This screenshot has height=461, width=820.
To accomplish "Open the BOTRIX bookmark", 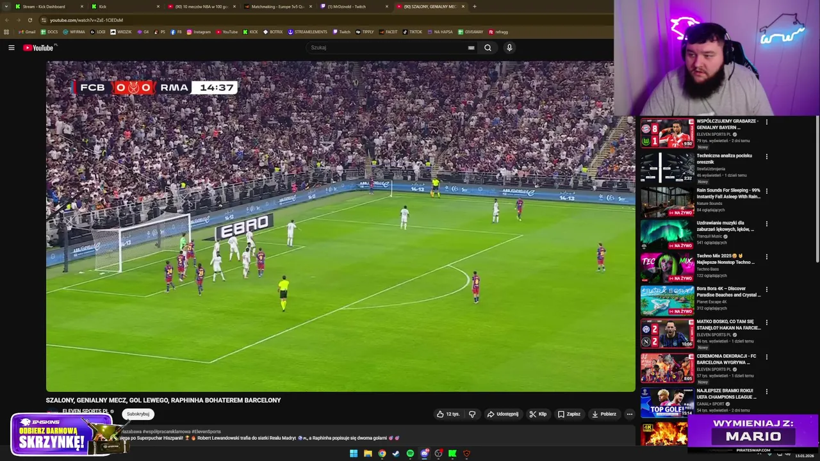I will (273, 32).
